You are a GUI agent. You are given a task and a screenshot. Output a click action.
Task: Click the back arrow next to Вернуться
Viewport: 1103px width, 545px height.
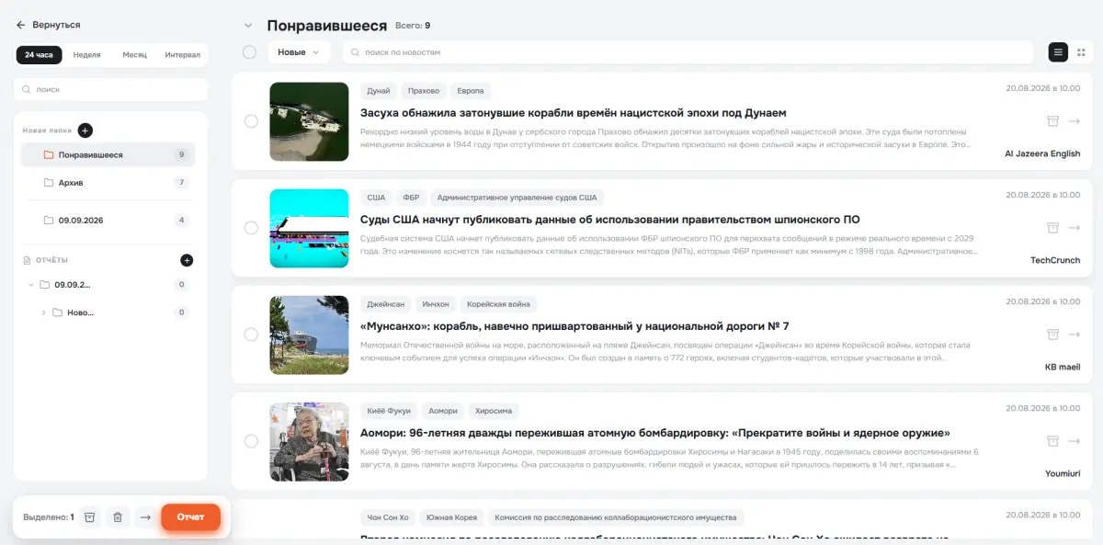[20, 25]
